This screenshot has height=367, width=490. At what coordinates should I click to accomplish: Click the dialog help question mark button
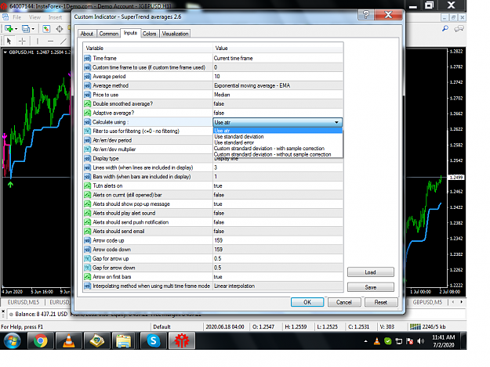(x=365, y=14)
